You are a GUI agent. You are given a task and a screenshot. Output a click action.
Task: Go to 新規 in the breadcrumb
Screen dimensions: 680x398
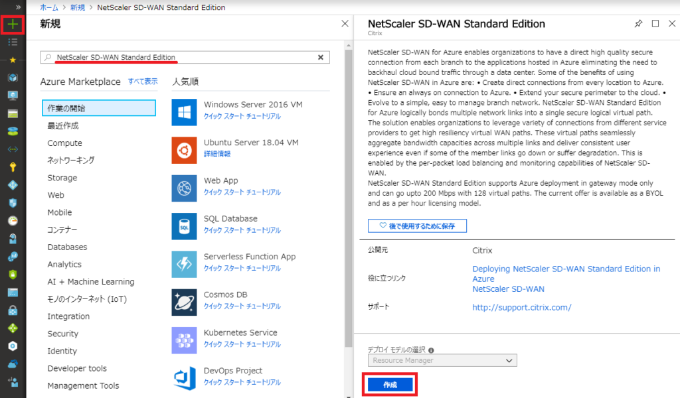(x=77, y=7)
